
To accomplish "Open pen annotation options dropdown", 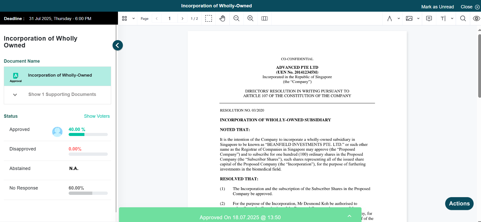I will click(x=399, y=19).
